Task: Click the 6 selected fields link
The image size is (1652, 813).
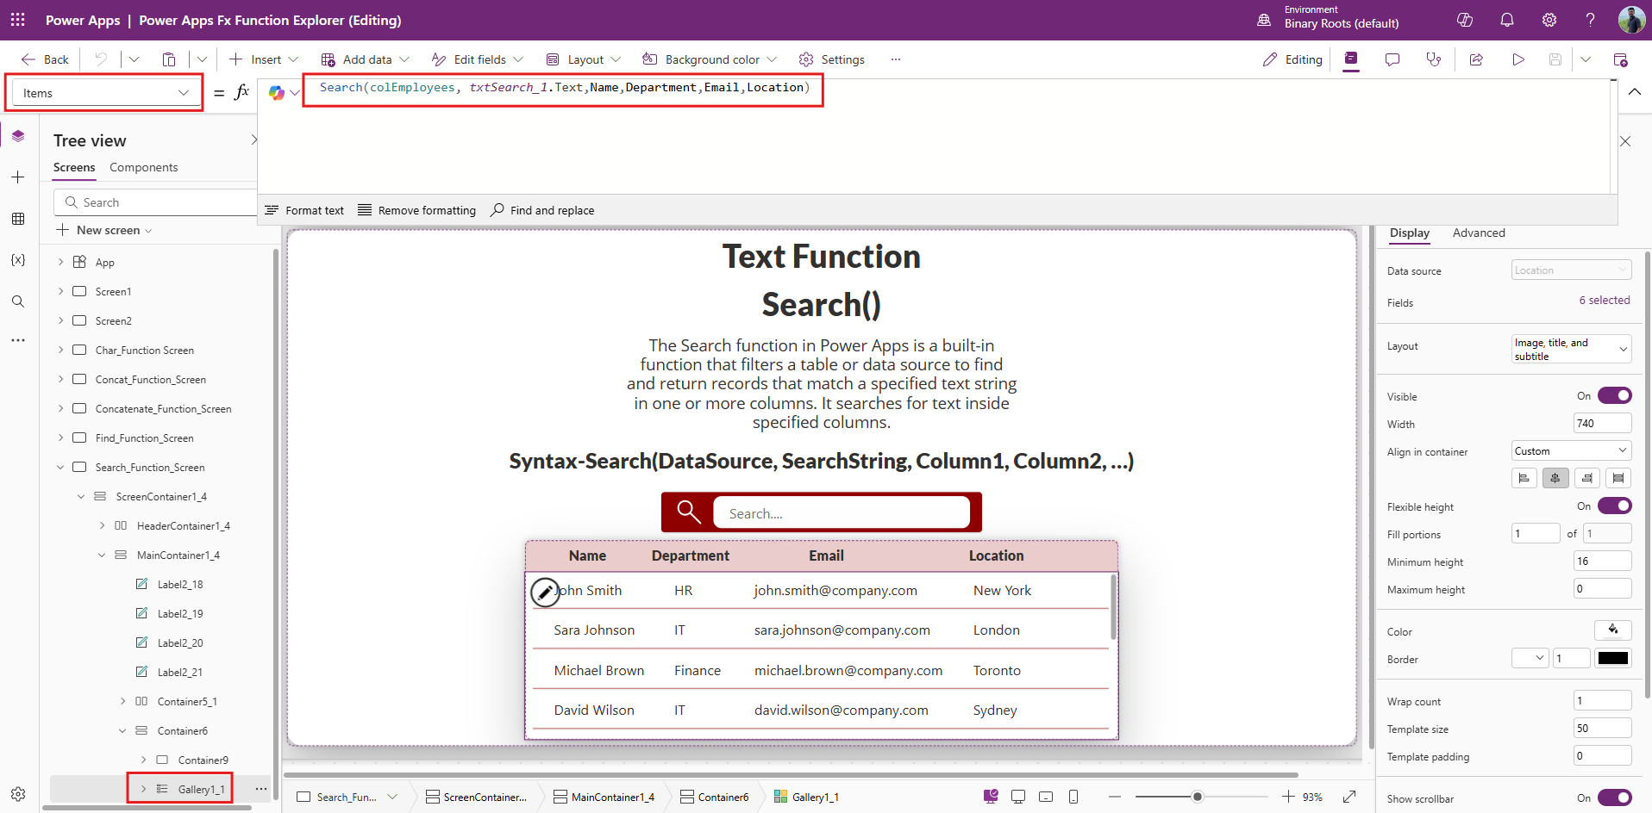Action: pyautogui.click(x=1605, y=301)
